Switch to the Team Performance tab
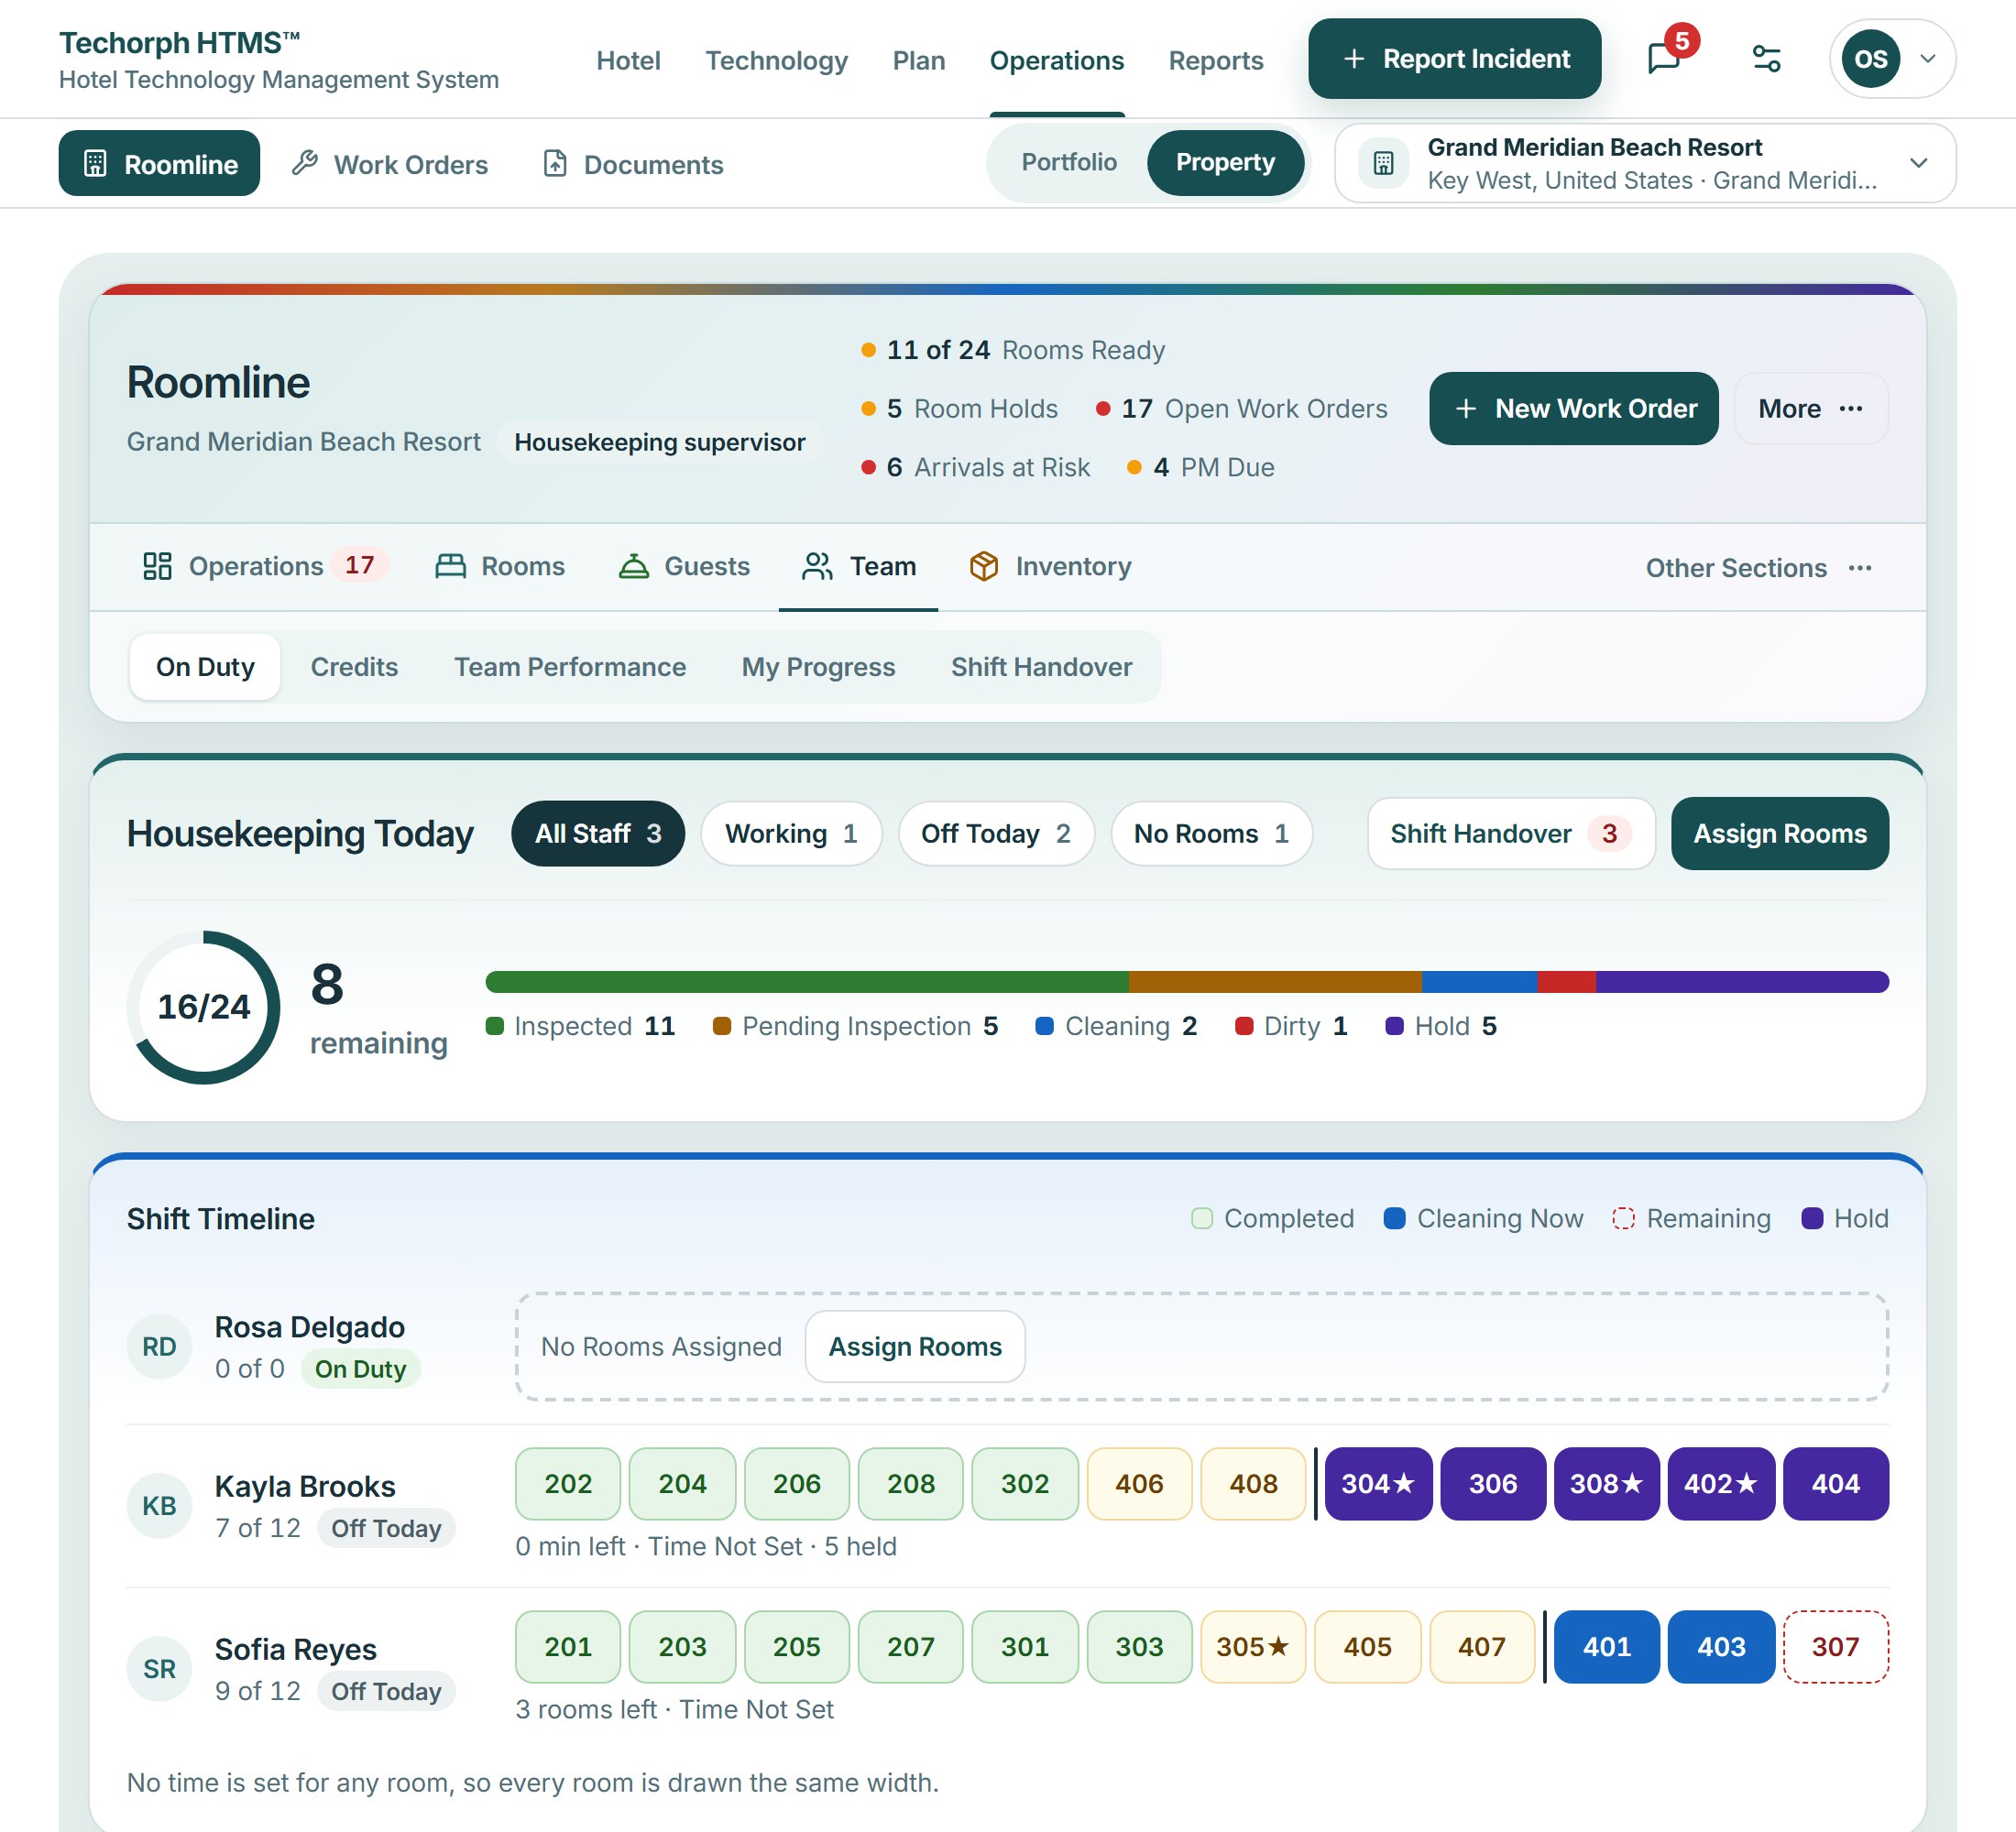This screenshot has width=2016, height=1832. pyautogui.click(x=570, y=667)
